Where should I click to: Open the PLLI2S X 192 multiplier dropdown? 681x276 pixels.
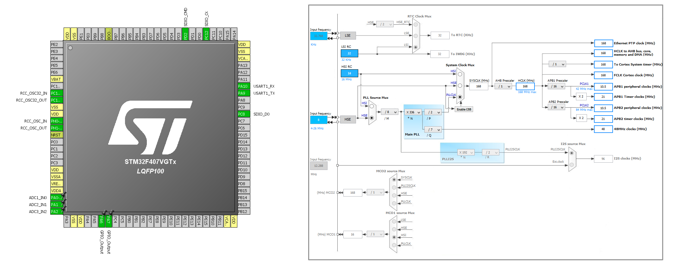point(466,153)
